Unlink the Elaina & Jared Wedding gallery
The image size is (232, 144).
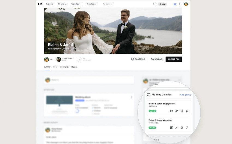187,128
